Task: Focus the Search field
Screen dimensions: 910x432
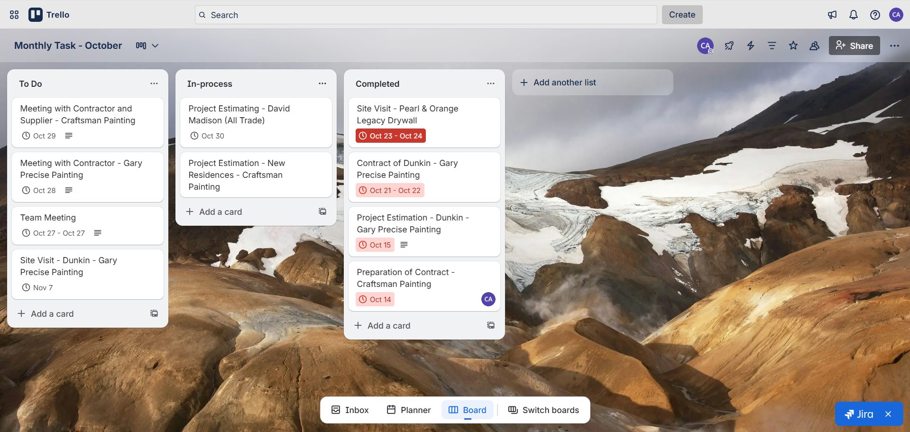Action: point(426,15)
